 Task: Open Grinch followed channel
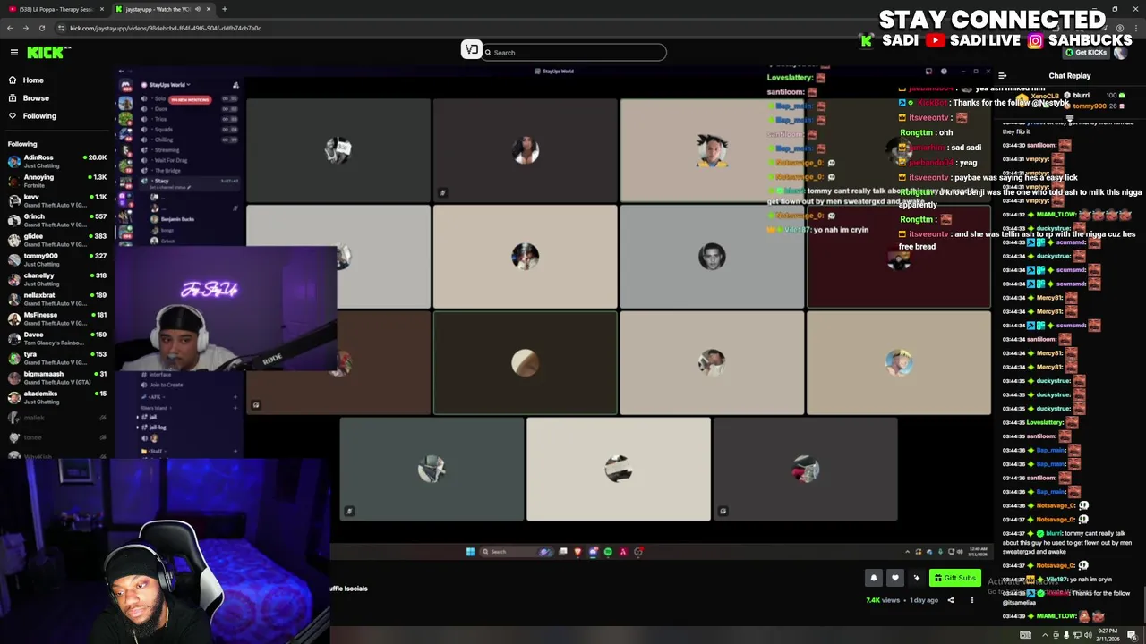pos(56,220)
